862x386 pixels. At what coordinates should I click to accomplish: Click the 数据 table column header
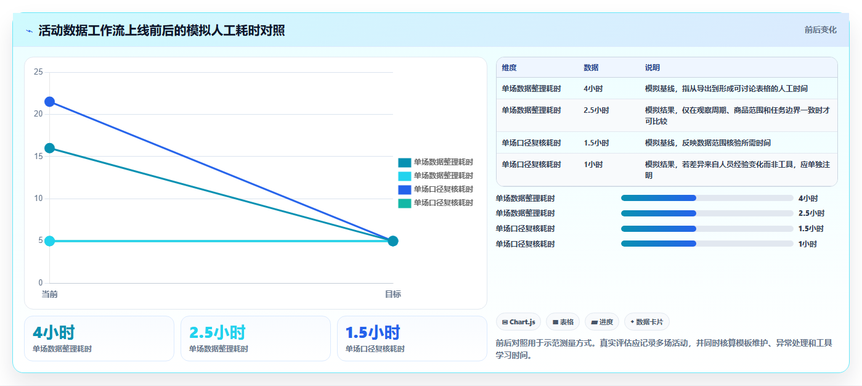click(591, 67)
